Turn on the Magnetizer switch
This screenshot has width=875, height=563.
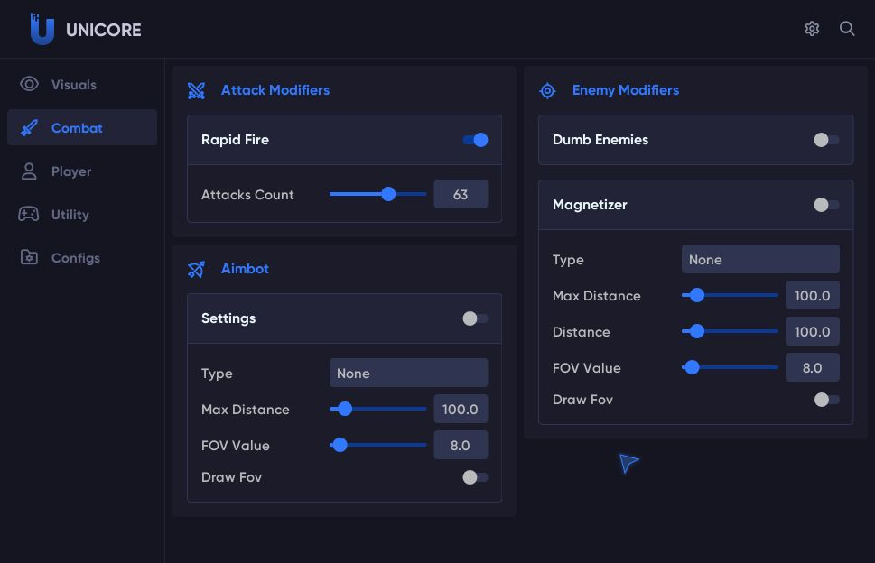tap(826, 205)
